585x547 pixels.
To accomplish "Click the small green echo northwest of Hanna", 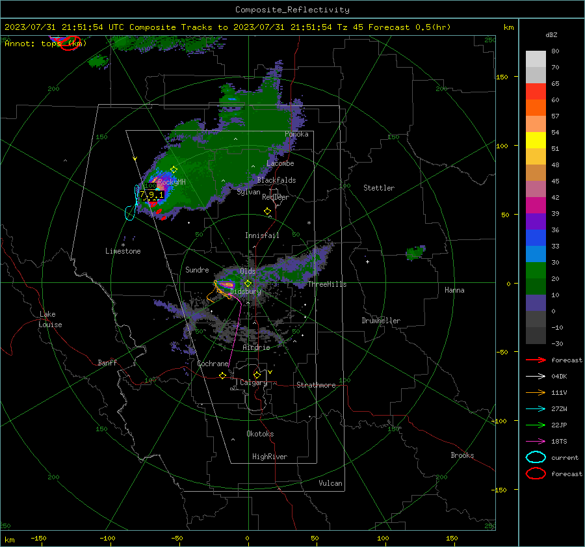I will (x=415, y=253).
